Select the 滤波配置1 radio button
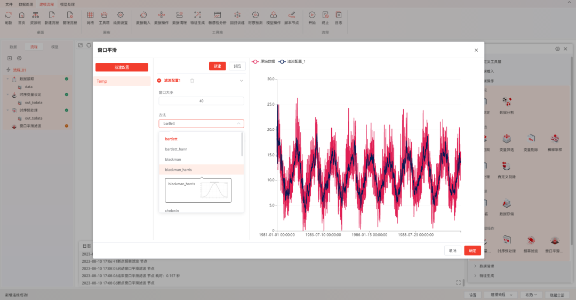 [159, 81]
